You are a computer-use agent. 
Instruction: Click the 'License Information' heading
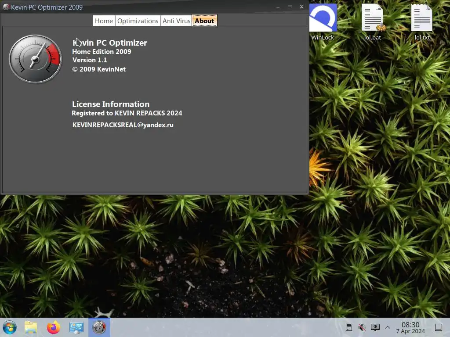point(111,104)
